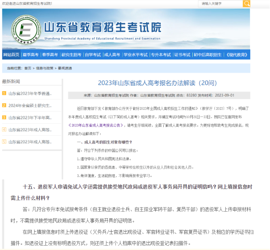Click the number 5 rank badge
Image resolution: width=270 pixels, height=250 pixels.
4,142
